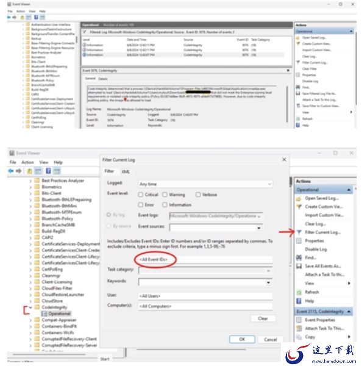Click the blue Help icon in the toolbar beside the Filter Current Log dialog
Screen dimensions: 362x366
pyautogui.click(x=48, y=171)
